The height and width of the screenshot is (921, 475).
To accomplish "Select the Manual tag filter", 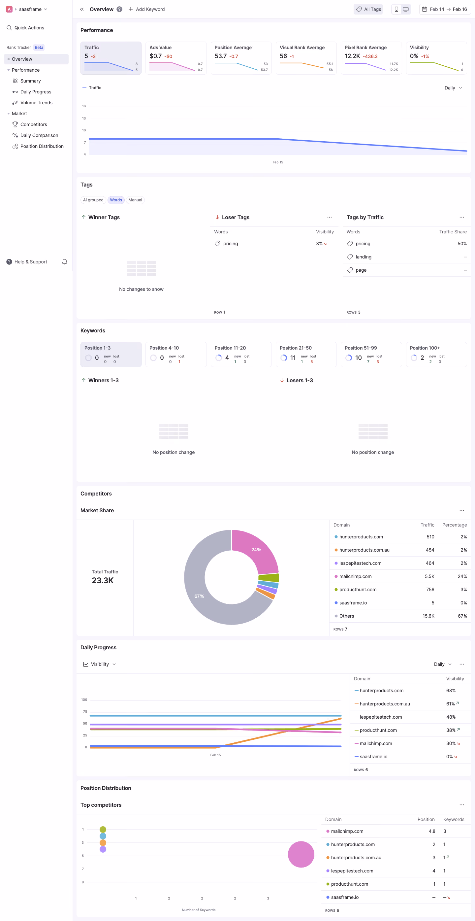I will [135, 200].
